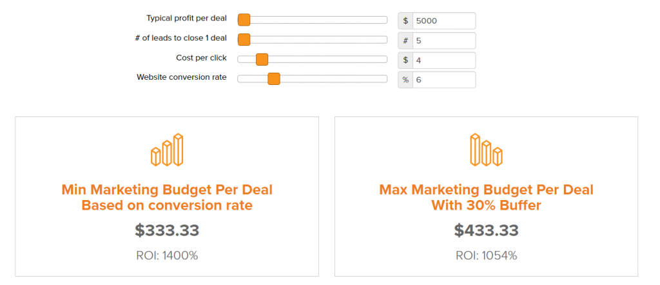Click the $333.33 budget amount

point(167,230)
